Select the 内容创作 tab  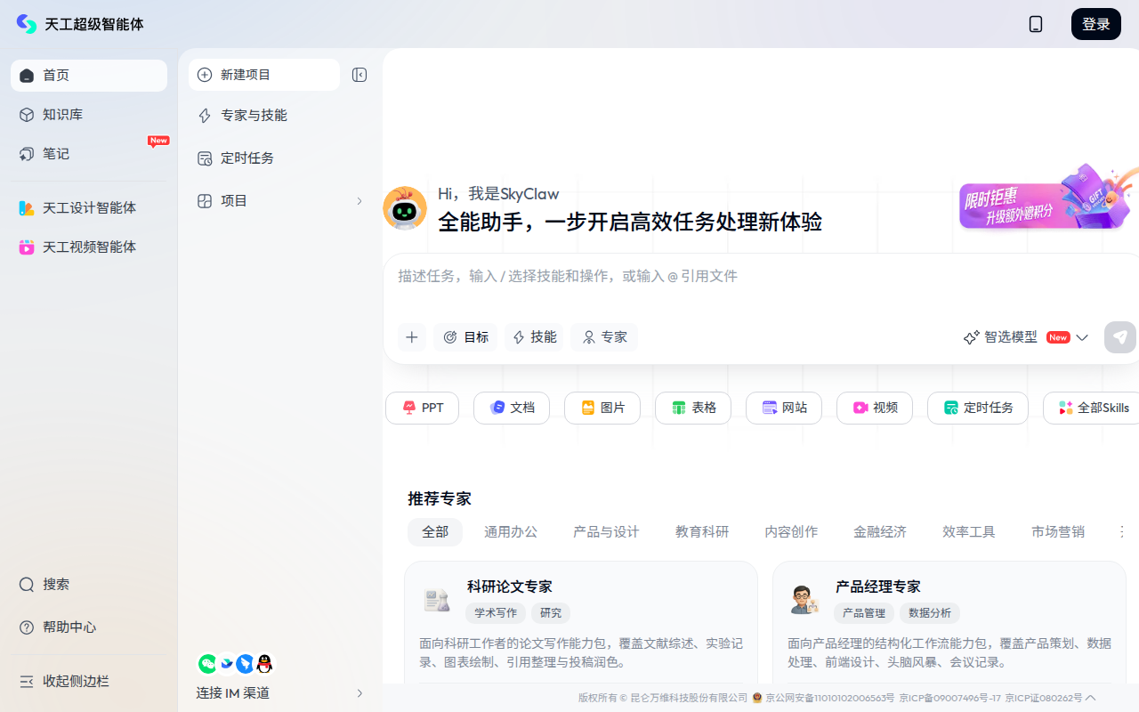coord(791,532)
